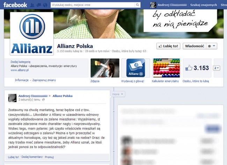Image resolution: width=227 pixels, height=165 pixels.
Task: Open the post author's avatar
Action: tap(12, 98)
